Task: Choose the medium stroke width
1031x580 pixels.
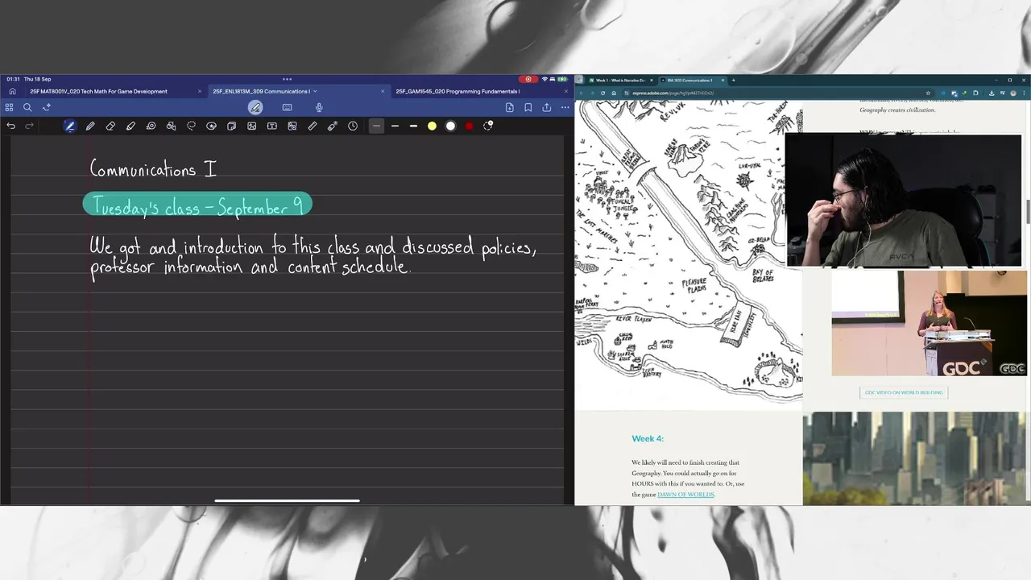Action: (x=395, y=126)
